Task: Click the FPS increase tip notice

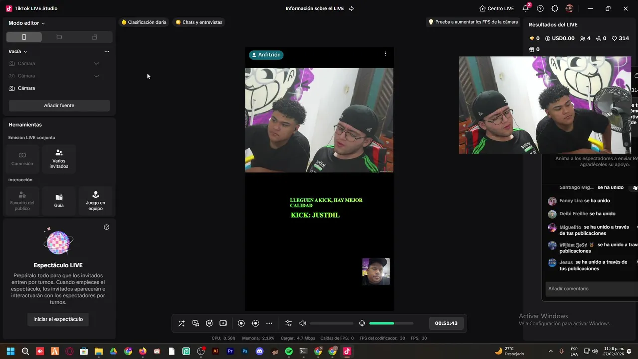Action: pyautogui.click(x=473, y=22)
